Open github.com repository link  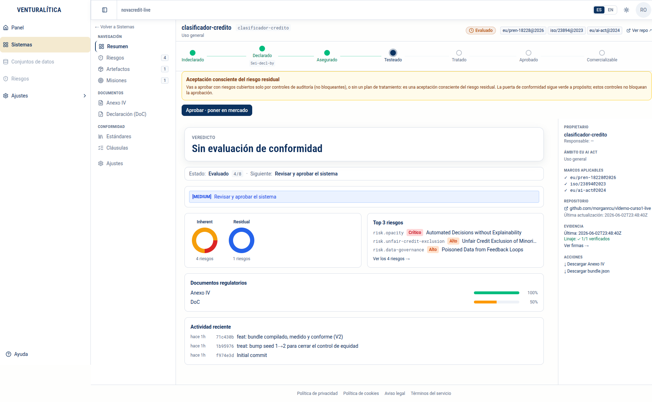607,208
